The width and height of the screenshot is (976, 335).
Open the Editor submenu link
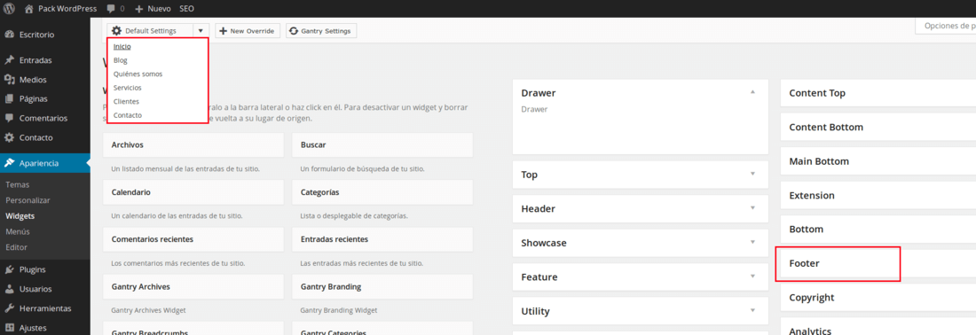(17, 246)
